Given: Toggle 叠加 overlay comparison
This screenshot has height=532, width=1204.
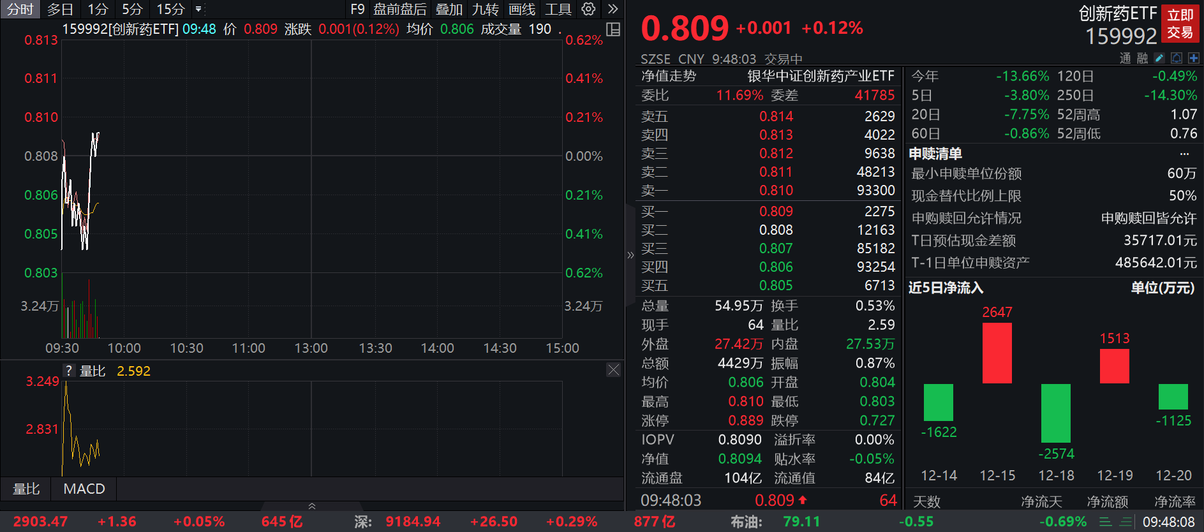Looking at the screenshot, I should click(x=449, y=9).
